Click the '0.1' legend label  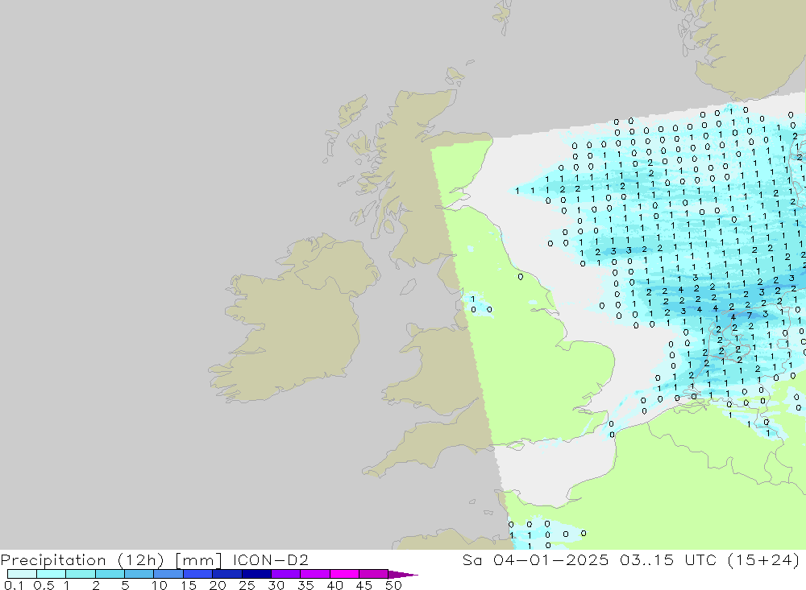click(14, 585)
